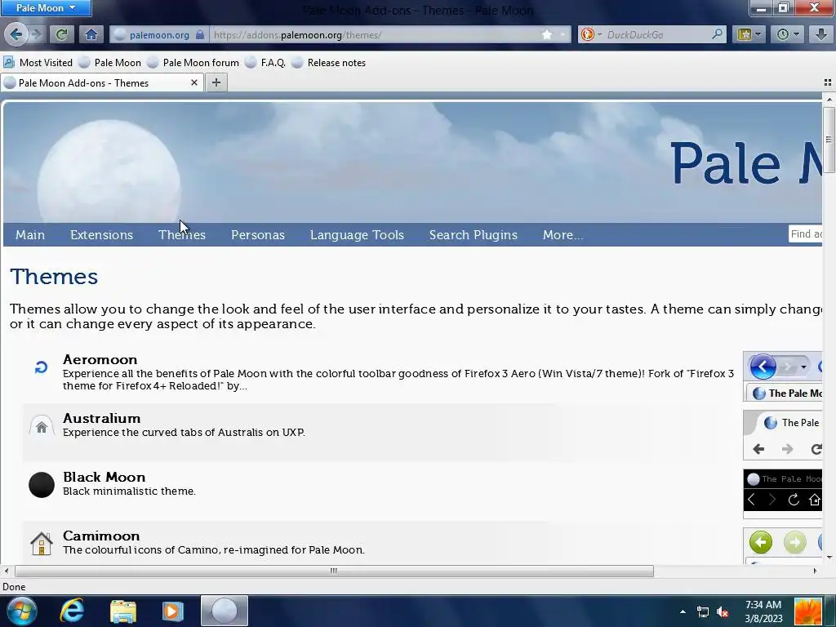Open the Australium theme title

[102, 418]
